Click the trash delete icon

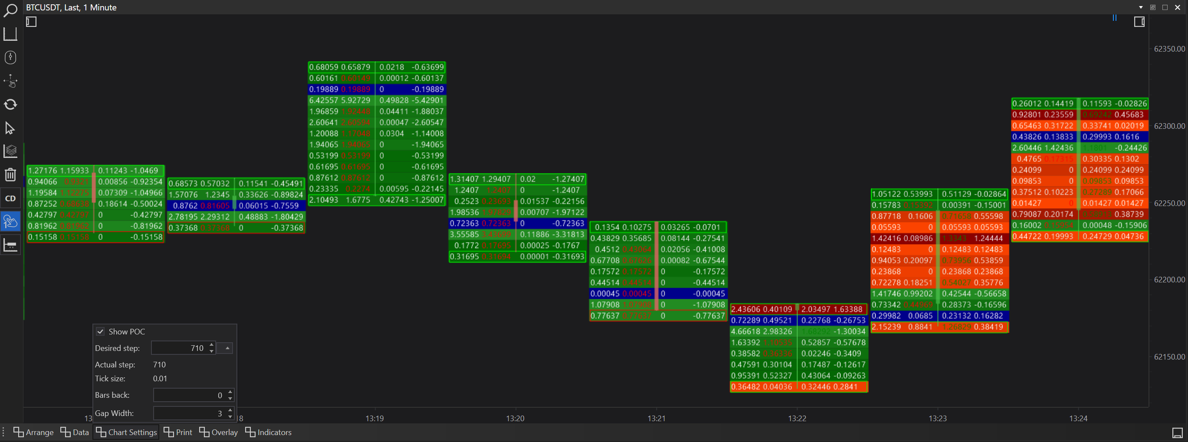(10, 175)
